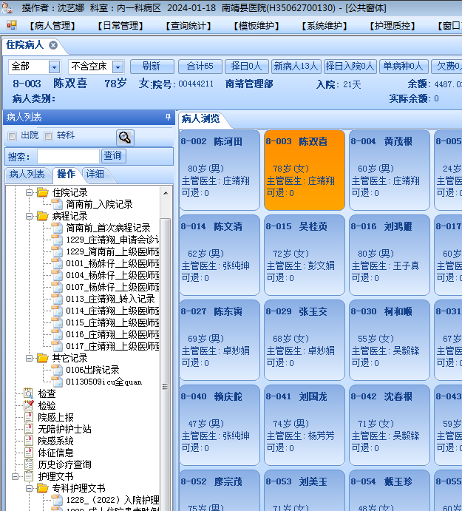Collapse the 病程记录 tree node
The image size is (462, 511).
29,216
